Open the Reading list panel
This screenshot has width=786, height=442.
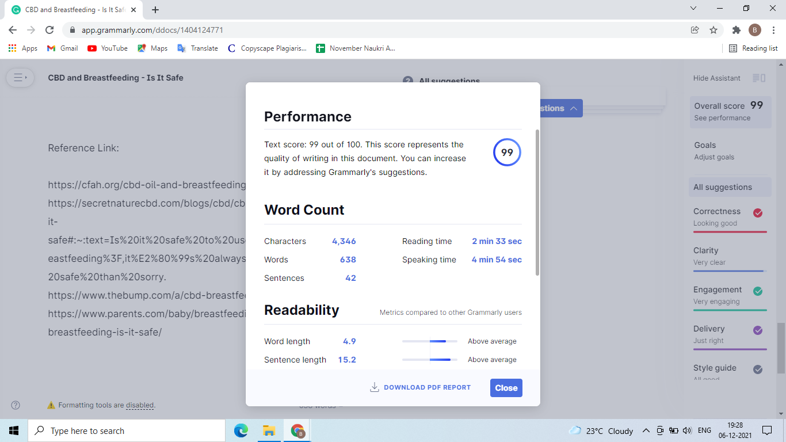click(753, 48)
